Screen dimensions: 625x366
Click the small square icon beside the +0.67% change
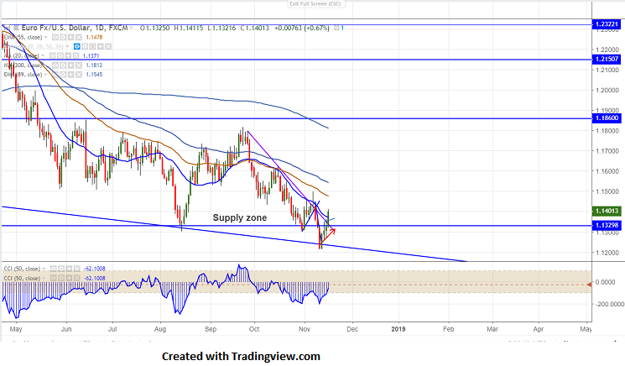pyautogui.click(x=336, y=28)
